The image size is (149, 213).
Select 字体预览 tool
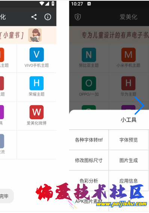129,140
